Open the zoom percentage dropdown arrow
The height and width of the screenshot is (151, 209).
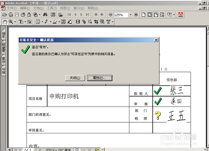(131, 15)
